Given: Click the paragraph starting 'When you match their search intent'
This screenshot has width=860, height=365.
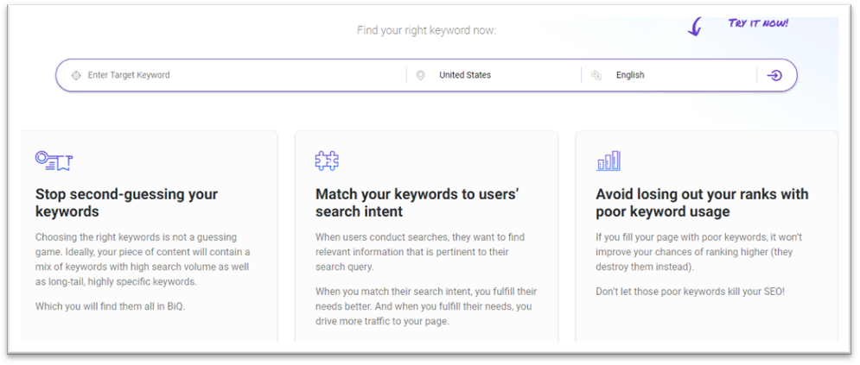Looking at the screenshot, I should [426, 306].
